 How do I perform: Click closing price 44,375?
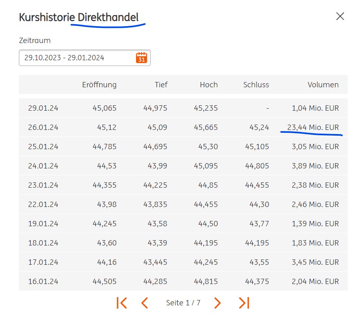(257, 282)
